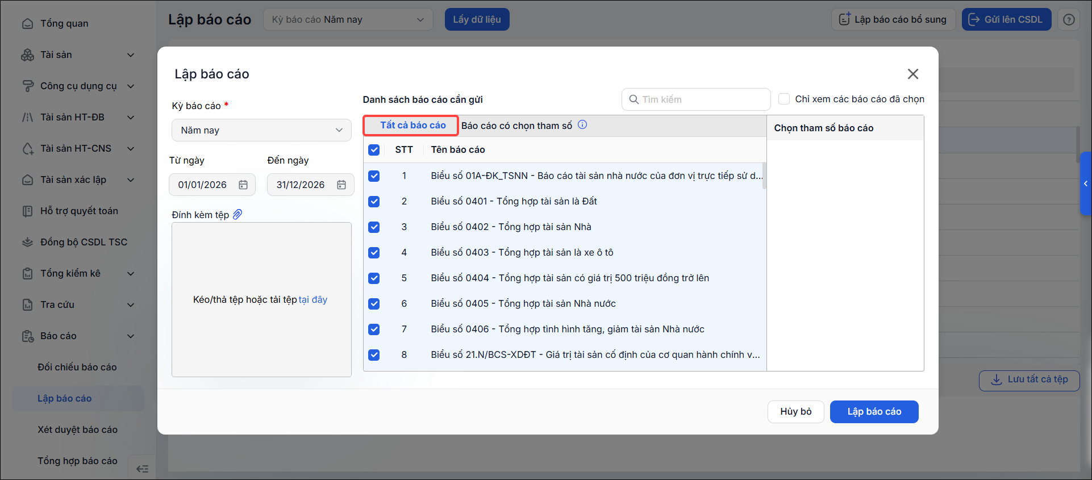Open Xét duyệt báo cáo submenu item

(x=77, y=430)
